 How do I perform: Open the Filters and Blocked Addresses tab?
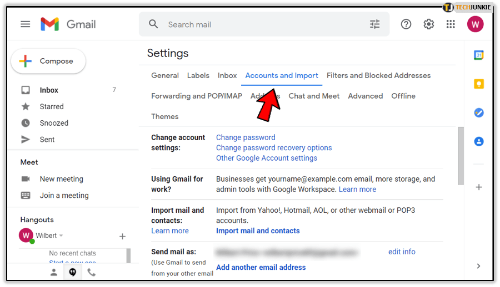pyautogui.click(x=378, y=75)
